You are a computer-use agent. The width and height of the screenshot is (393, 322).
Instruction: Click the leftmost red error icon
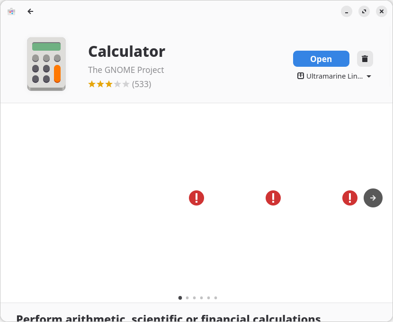(x=196, y=198)
